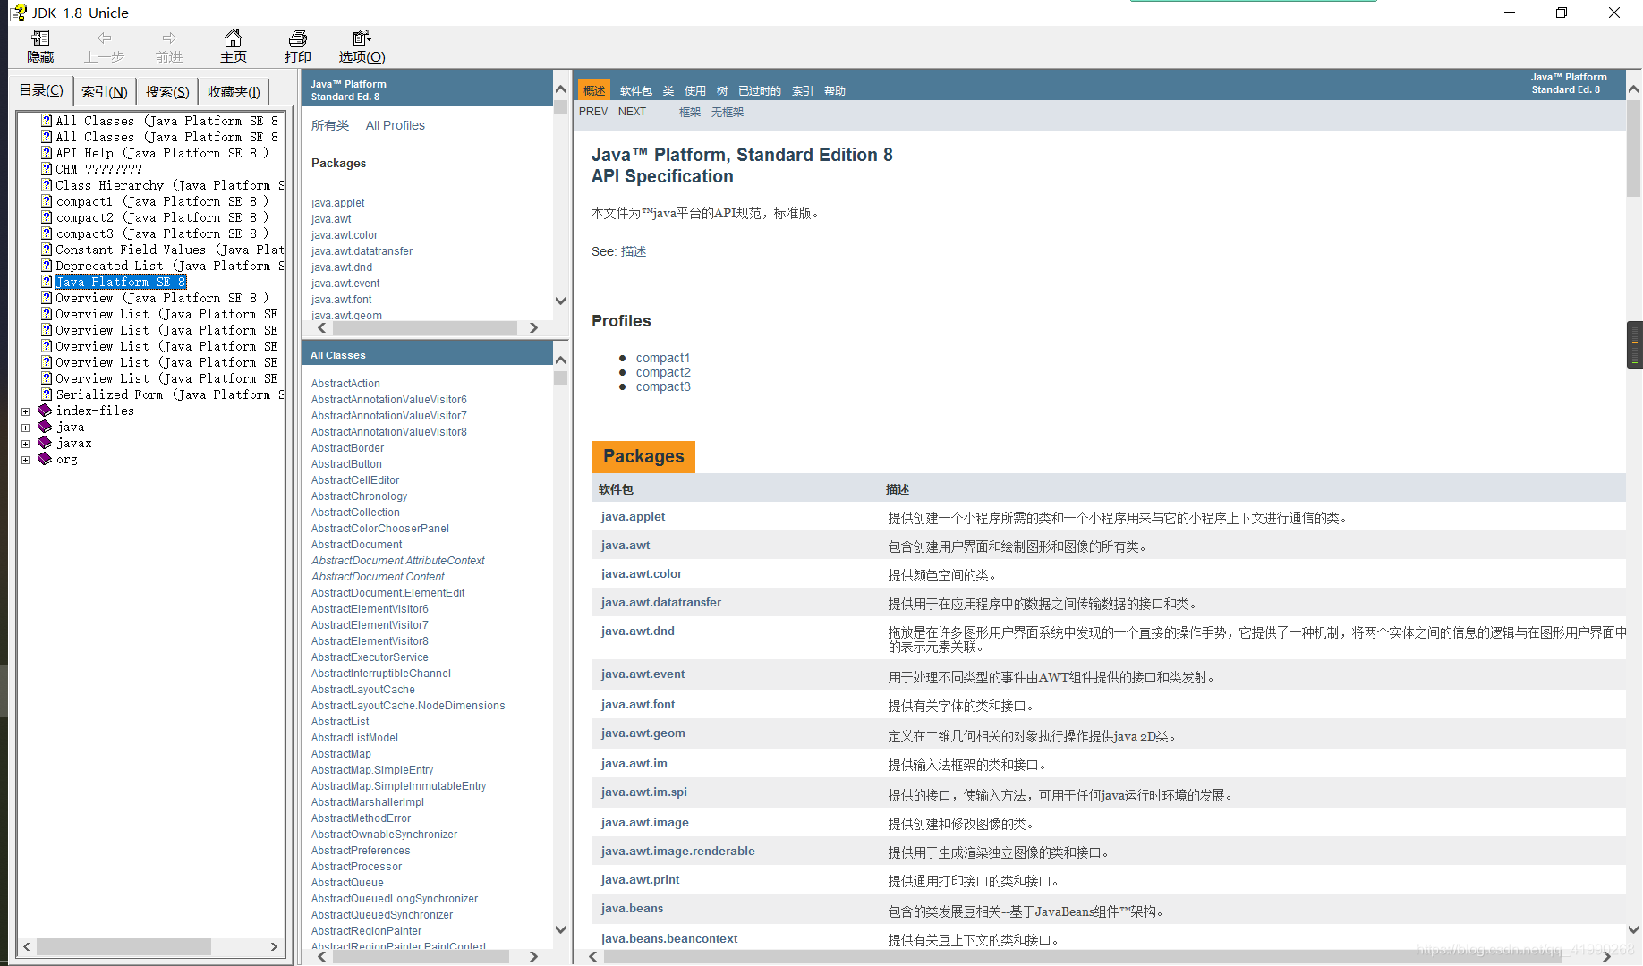Open the Options (选项) toolbar icon
The height and width of the screenshot is (966, 1643).
(362, 38)
